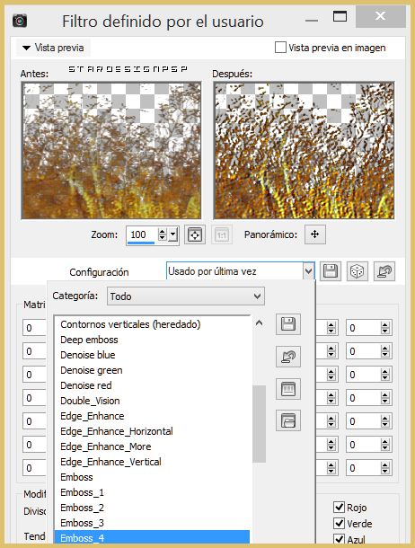415x548 pixels.
Task: Select Deep emboss preset from list
Action: [x=89, y=340]
